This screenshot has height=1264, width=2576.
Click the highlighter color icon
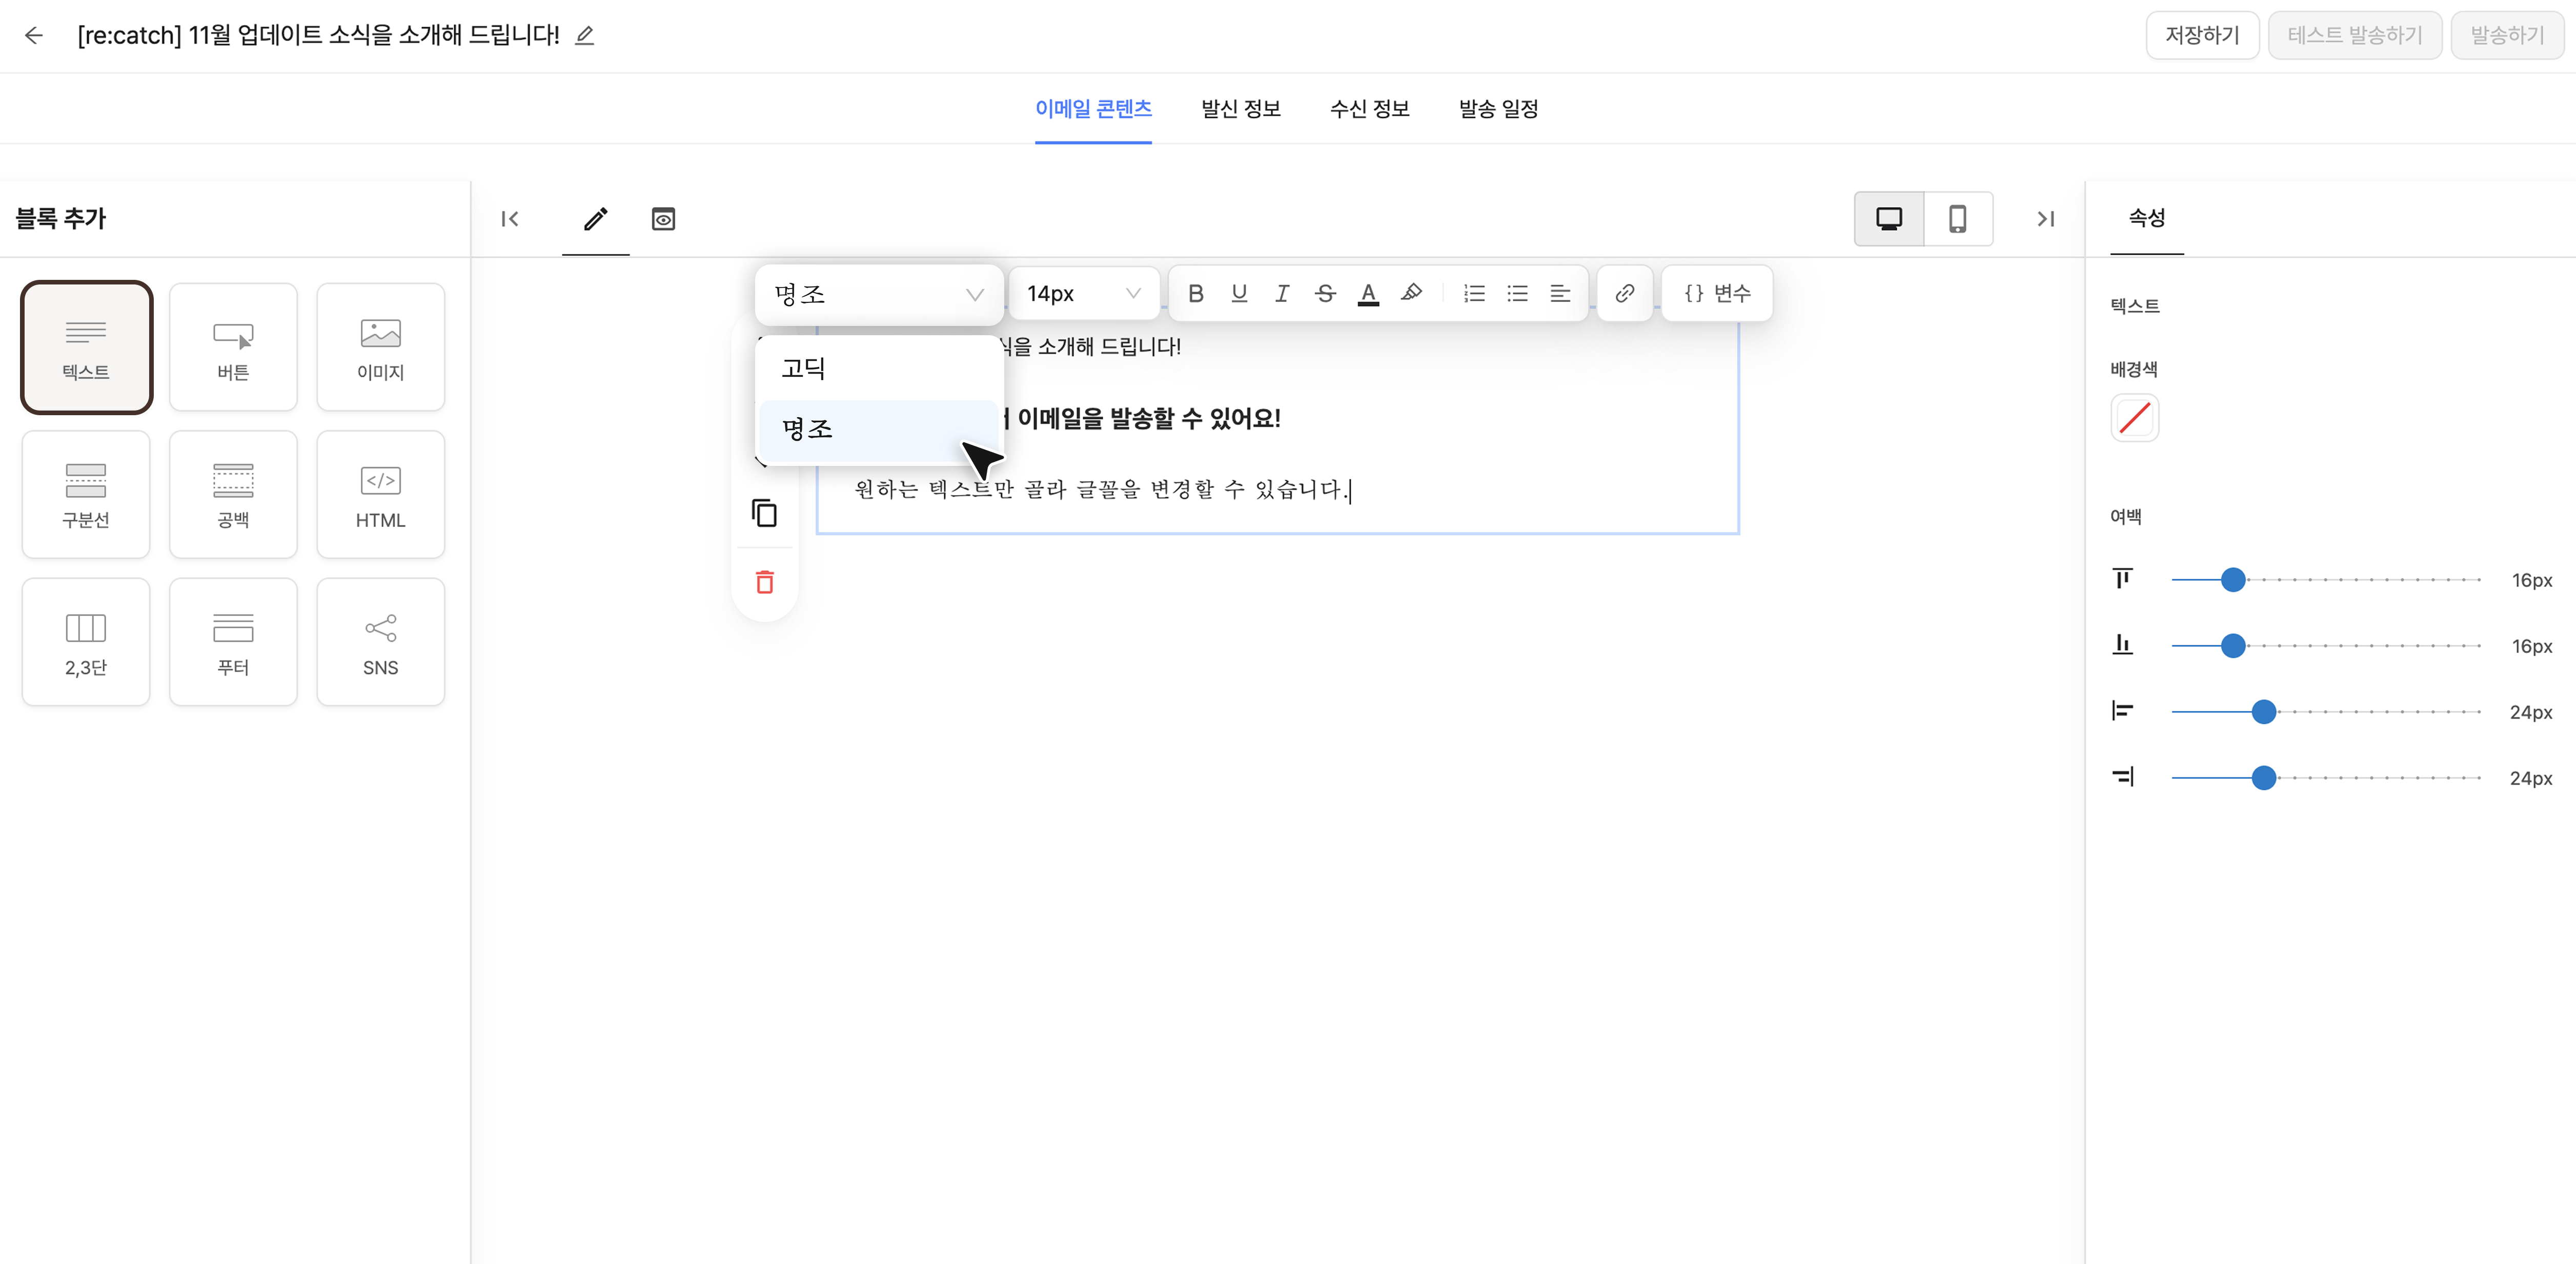1411,293
